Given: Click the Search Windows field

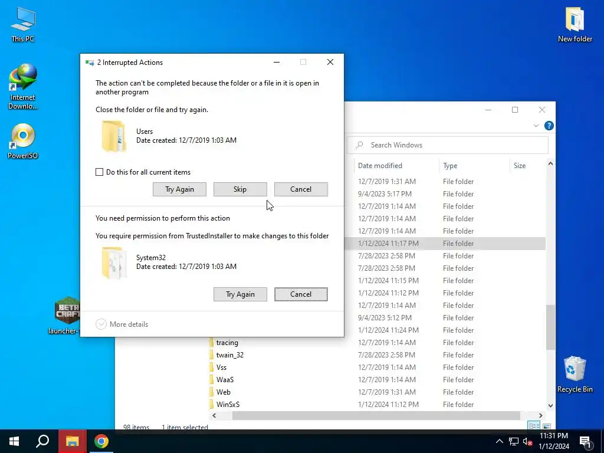Looking at the screenshot, I should coord(448,145).
